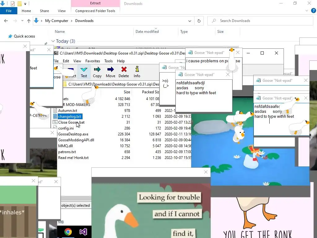Select the MMQ.dll file
317x238 pixels.
66,146
